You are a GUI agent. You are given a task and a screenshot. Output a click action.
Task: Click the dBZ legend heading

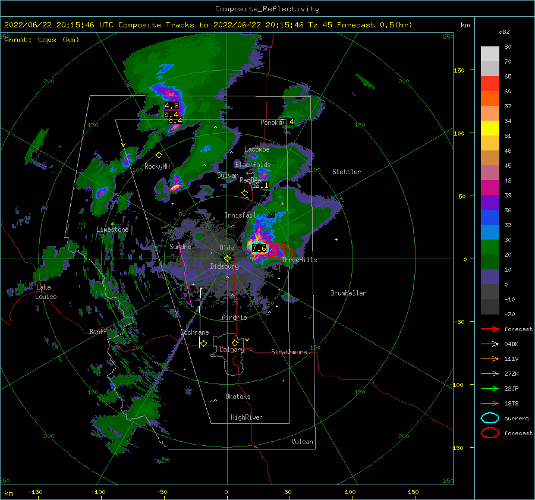[504, 32]
